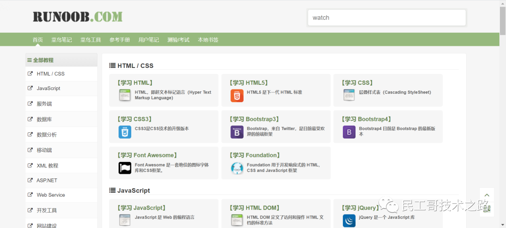Open the 菜鸟工具 navigation item
506x228 pixels.
[91, 40]
